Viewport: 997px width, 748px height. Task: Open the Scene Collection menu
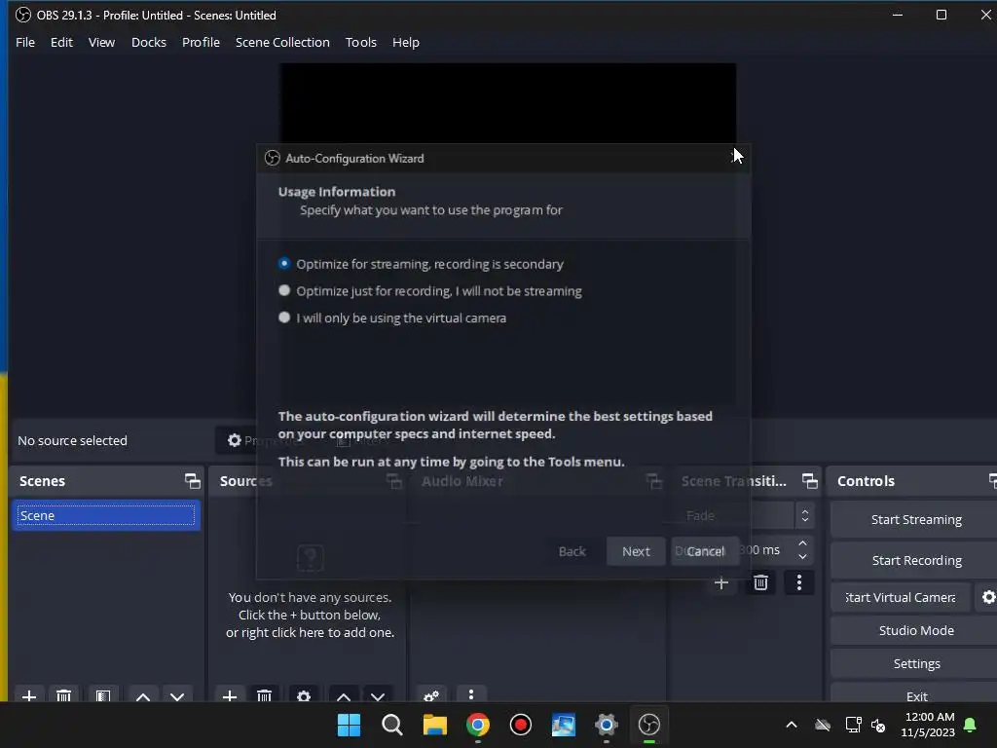point(282,42)
